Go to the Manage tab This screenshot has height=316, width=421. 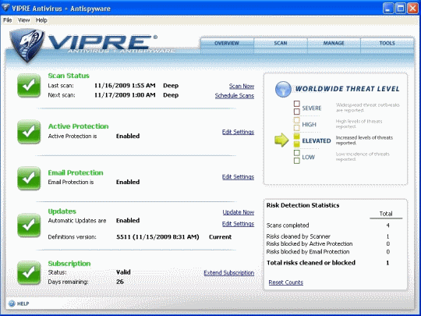pyautogui.click(x=334, y=43)
